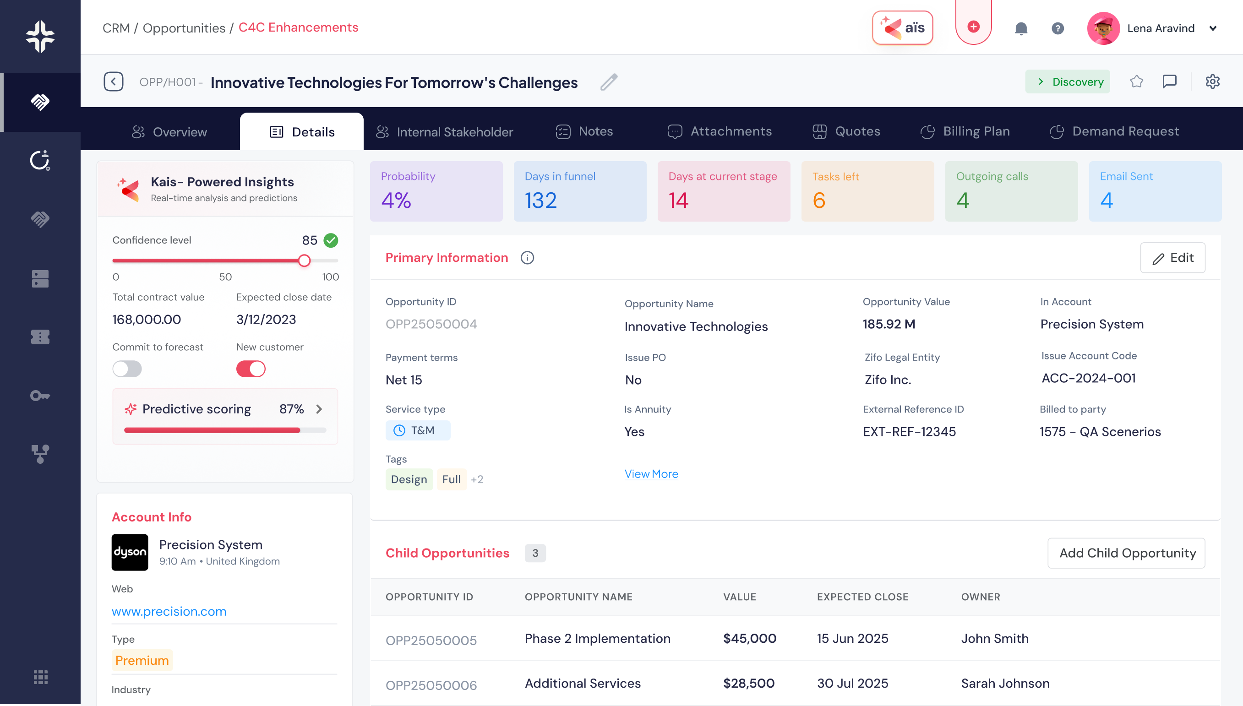Click the red plus quick-add icon
The image size is (1243, 706).
point(973,27)
